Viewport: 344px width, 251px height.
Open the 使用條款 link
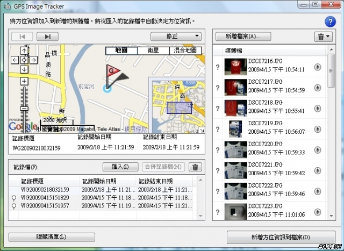pyautogui.click(x=135, y=129)
